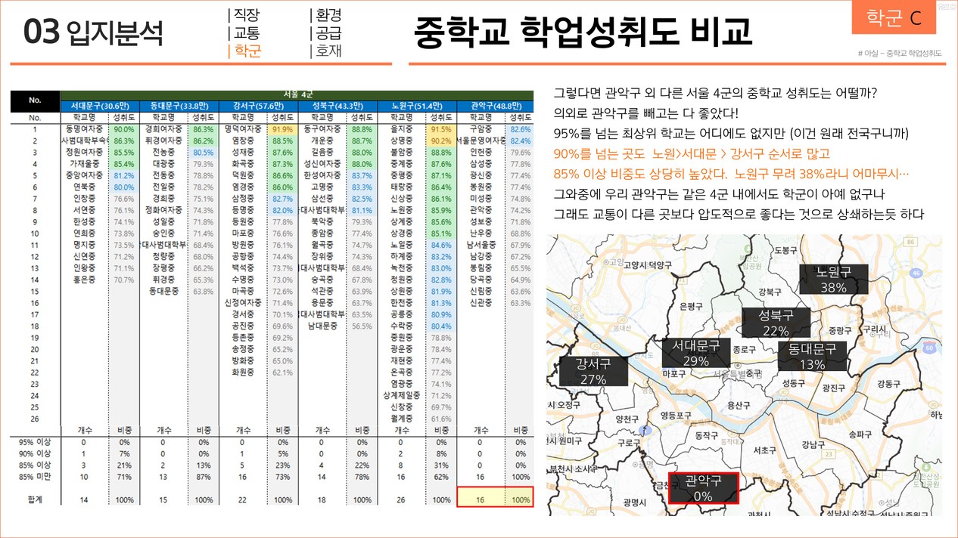This screenshot has height=538, width=958.
Task: Click the orange 학군 C badge
Action: click(894, 18)
